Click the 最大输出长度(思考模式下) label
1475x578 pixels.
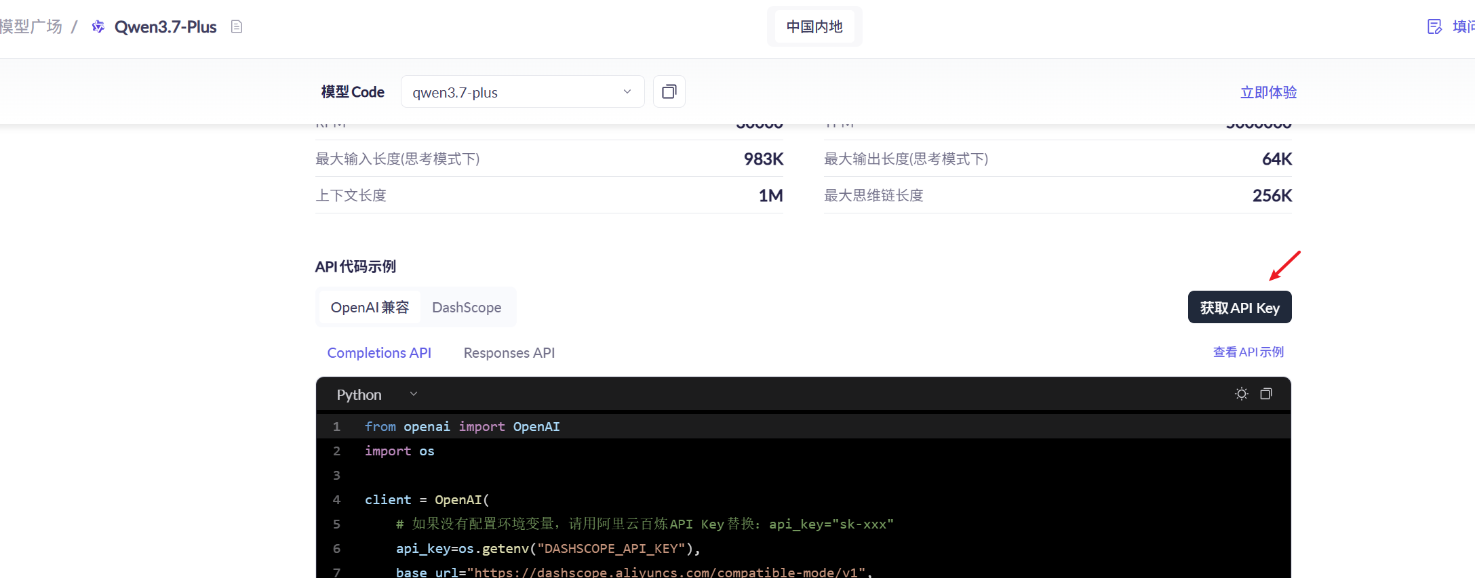[x=906, y=159]
